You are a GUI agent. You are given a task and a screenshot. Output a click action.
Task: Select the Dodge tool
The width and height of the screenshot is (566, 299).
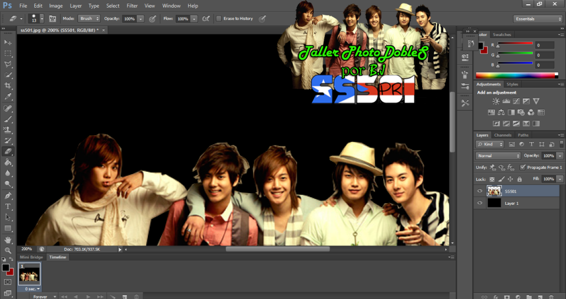tap(8, 184)
